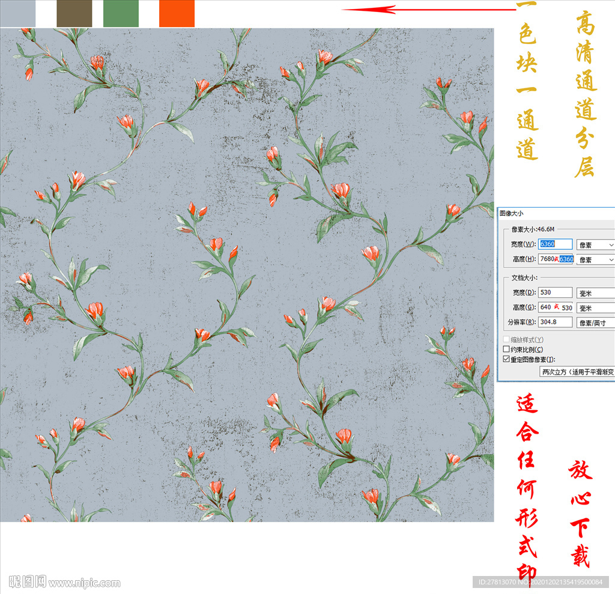The image size is (615, 594).
Task: Select the brown color swatch
Action: click(x=74, y=14)
